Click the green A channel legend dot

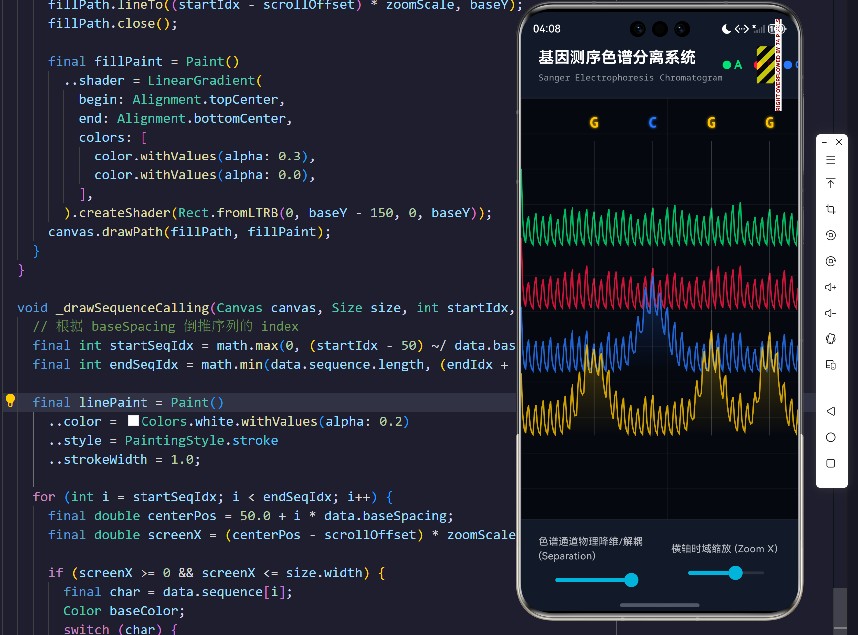pyautogui.click(x=727, y=65)
